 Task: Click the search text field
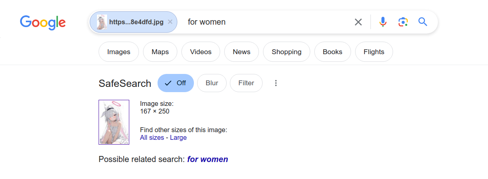267,22
